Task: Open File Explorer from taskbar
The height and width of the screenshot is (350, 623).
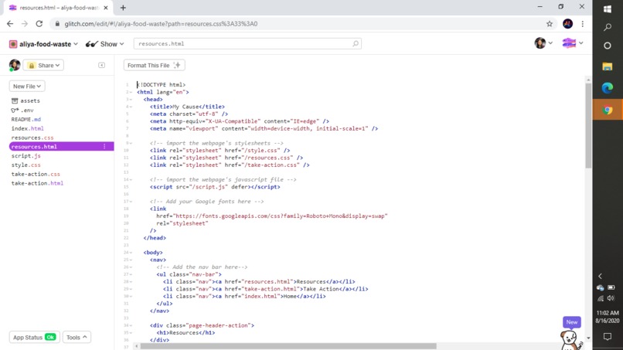Action: (x=607, y=66)
